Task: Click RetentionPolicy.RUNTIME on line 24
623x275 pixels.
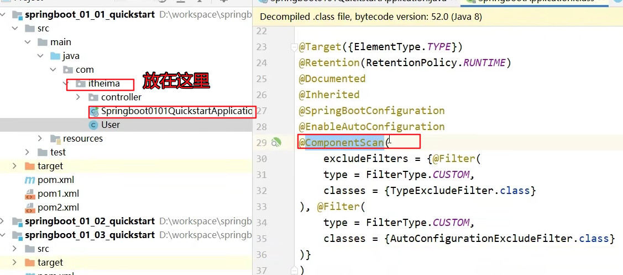Action: click(436, 63)
